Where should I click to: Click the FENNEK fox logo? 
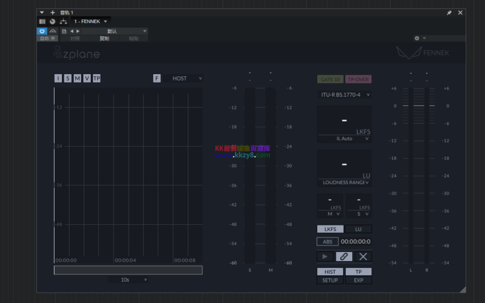[x=423, y=53]
